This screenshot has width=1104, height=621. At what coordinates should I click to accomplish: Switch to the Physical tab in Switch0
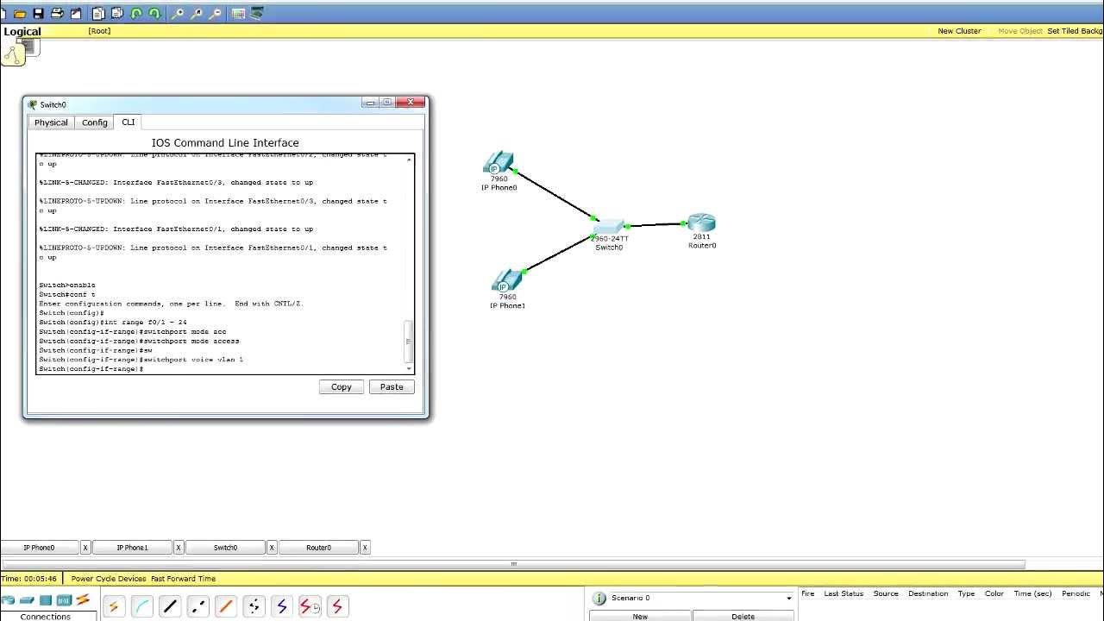[x=51, y=122]
